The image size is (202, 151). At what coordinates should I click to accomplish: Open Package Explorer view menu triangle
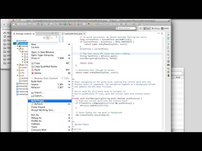56,37
